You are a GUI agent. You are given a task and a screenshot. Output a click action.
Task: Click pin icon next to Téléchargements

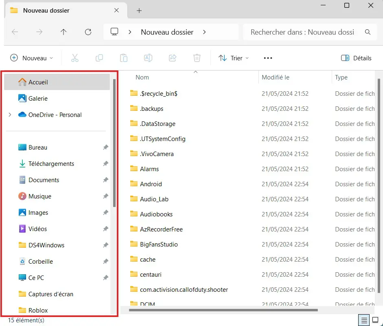(105, 164)
